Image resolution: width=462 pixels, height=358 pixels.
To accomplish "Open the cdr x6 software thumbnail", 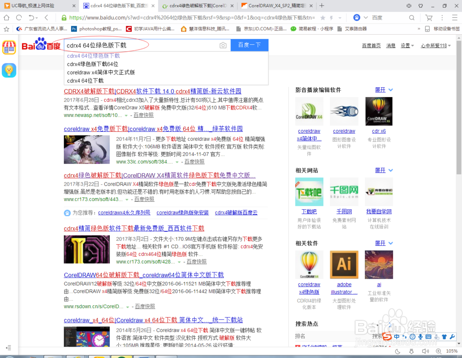I will pyautogui.click(x=379, y=111).
